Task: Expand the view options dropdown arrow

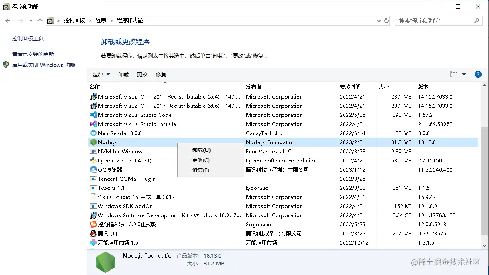Action: [x=464, y=74]
